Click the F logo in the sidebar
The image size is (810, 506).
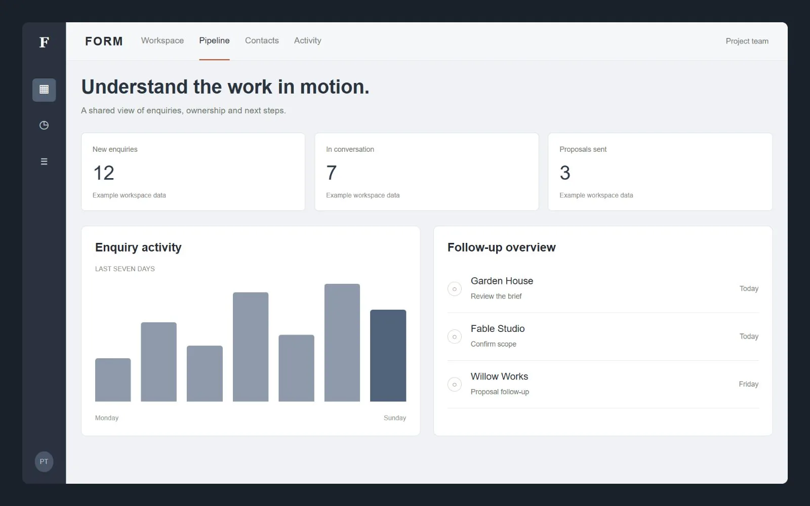pyautogui.click(x=44, y=42)
